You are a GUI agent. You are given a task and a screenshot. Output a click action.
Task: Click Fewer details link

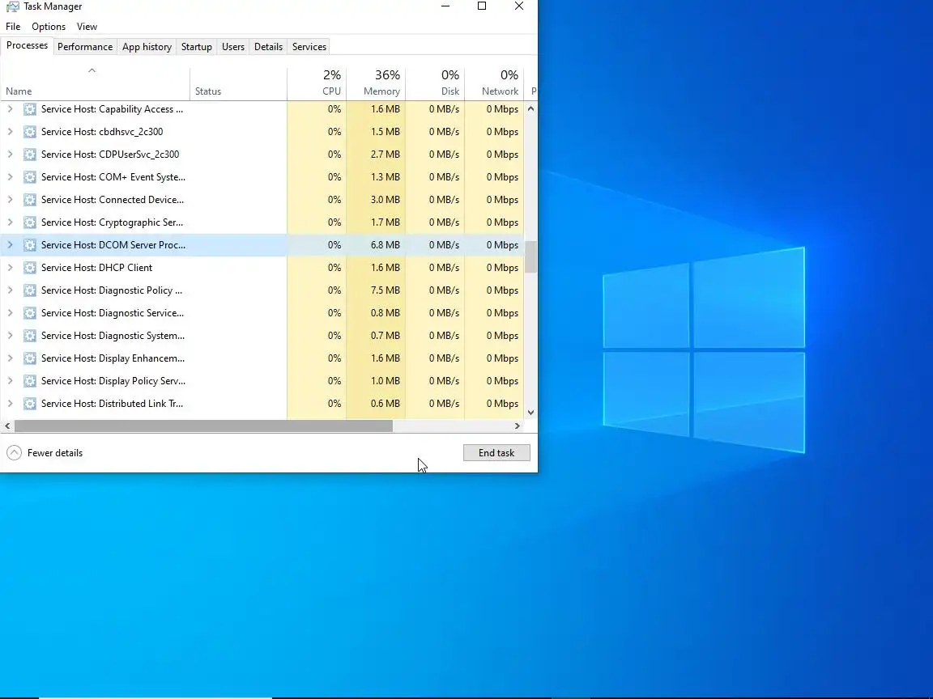(x=55, y=453)
